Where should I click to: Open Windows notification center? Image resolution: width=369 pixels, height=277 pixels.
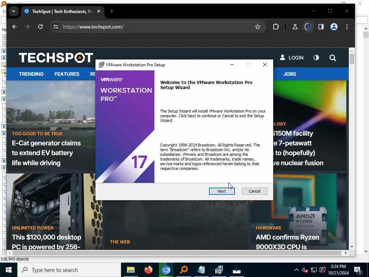357,270
